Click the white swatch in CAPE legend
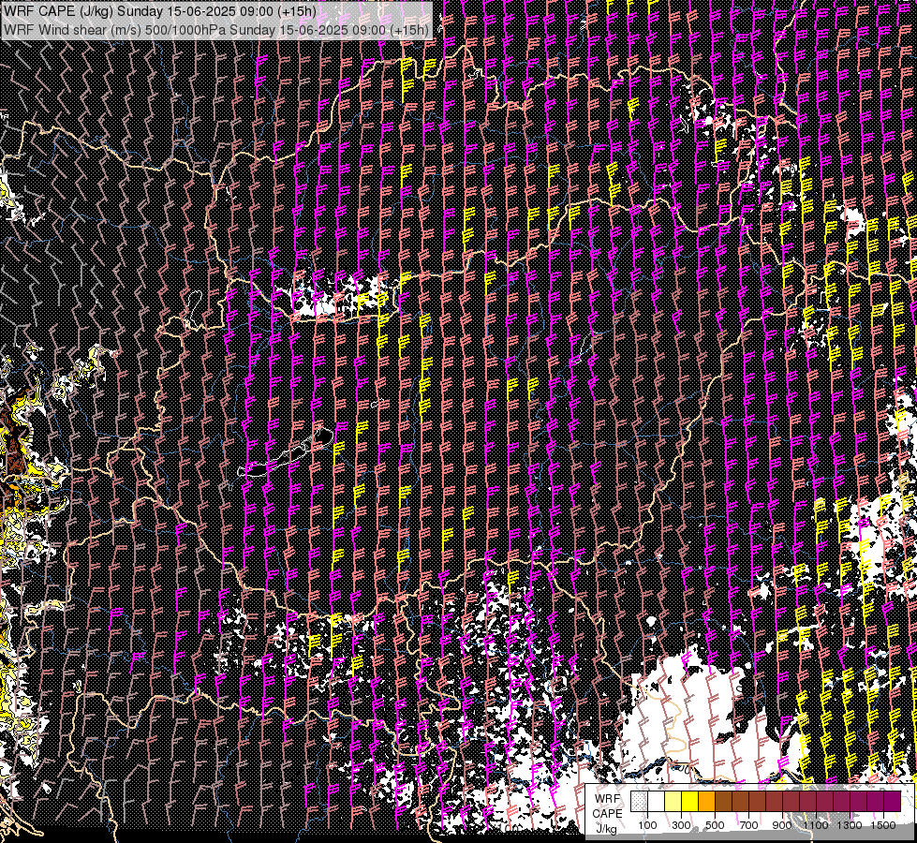Image resolution: width=917 pixels, height=843 pixels. point(657,801)
